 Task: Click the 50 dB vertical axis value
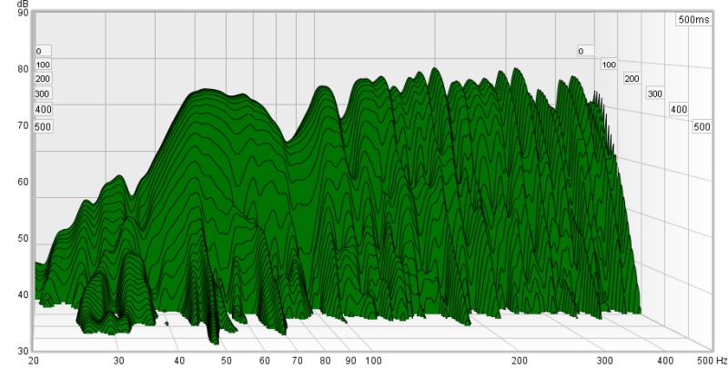click(x=24, y=239)
